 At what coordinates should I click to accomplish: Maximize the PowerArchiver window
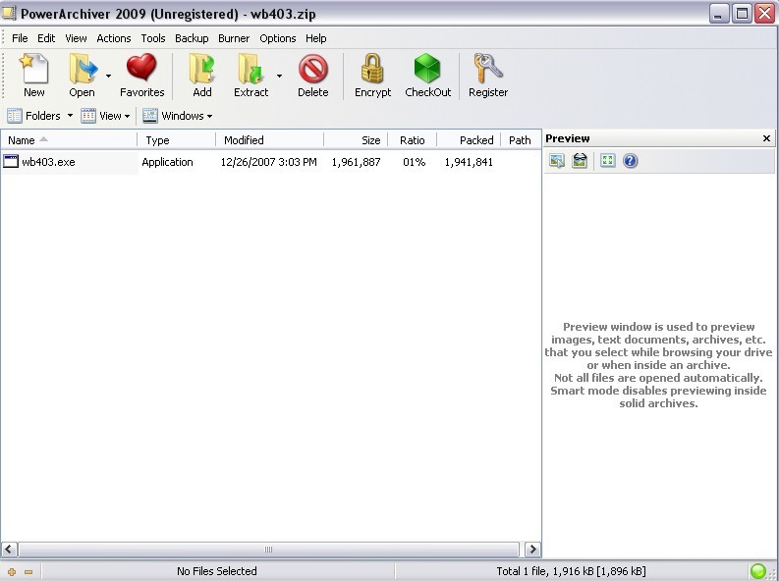742,14
